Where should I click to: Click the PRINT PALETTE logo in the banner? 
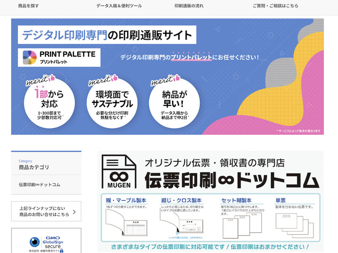[59, 57]
